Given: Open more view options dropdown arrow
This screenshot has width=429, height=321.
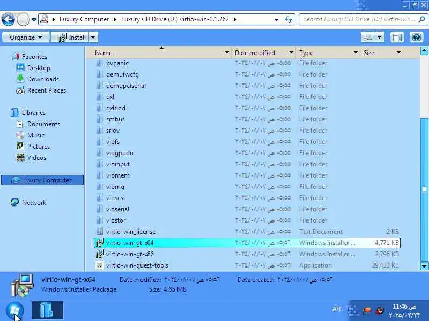Looking at the screenshot, I should click(380, 37).
